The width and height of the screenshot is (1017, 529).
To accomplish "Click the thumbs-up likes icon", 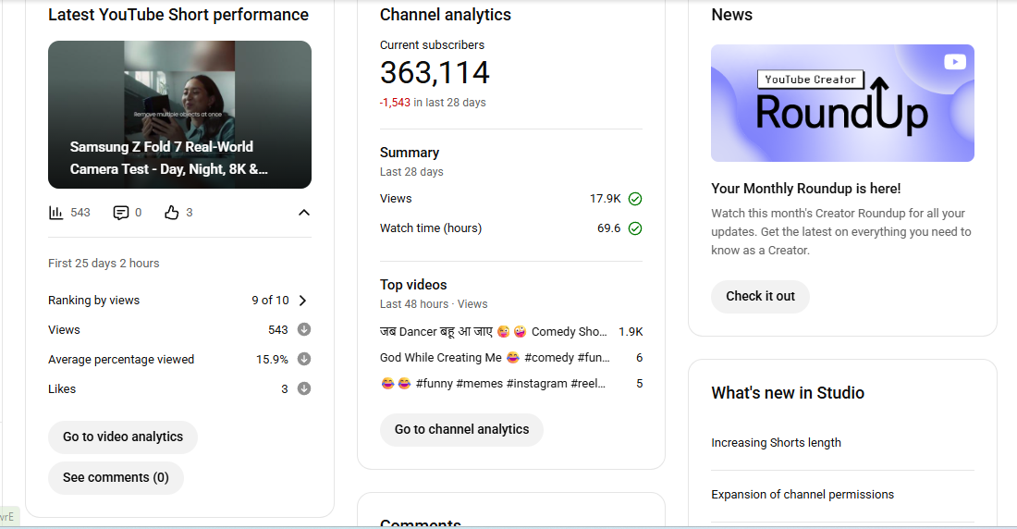I will tap(171, 213).
